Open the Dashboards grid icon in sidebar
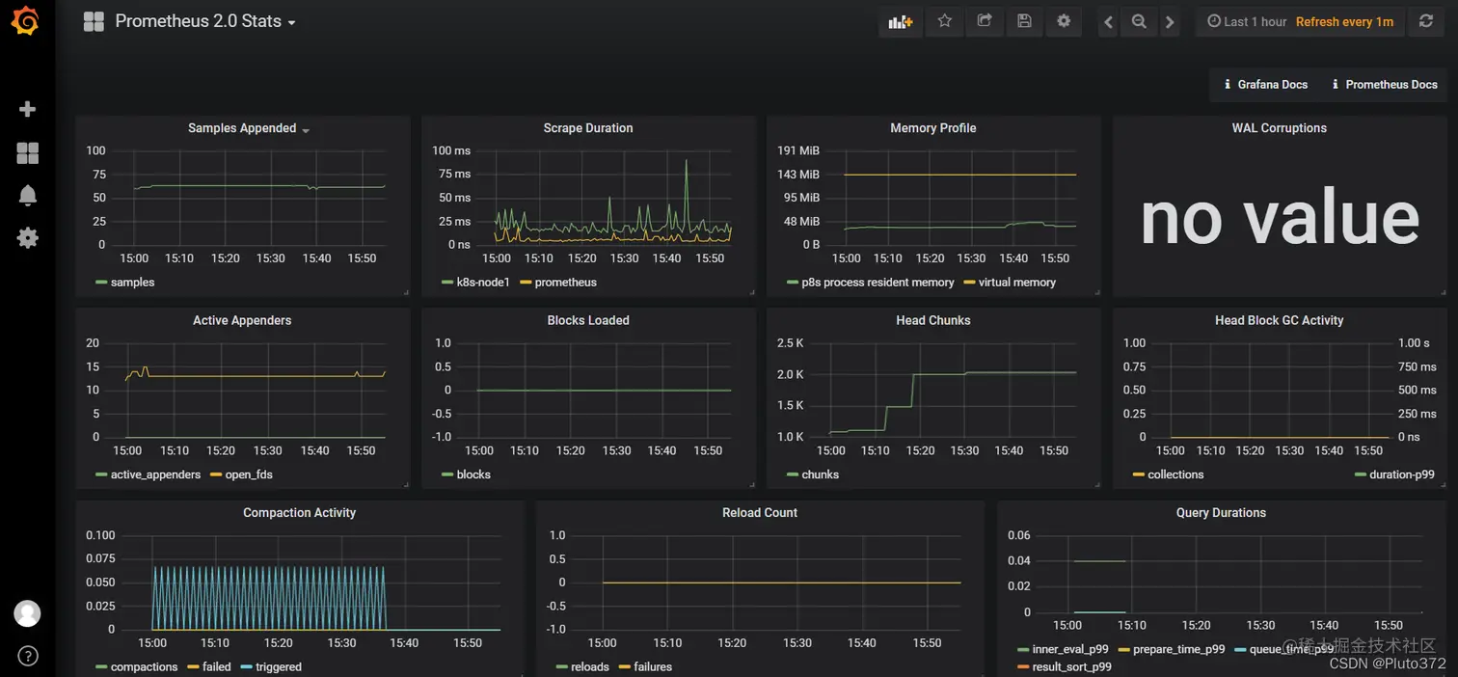The image size is (1458, 677). tap(28, 152)
